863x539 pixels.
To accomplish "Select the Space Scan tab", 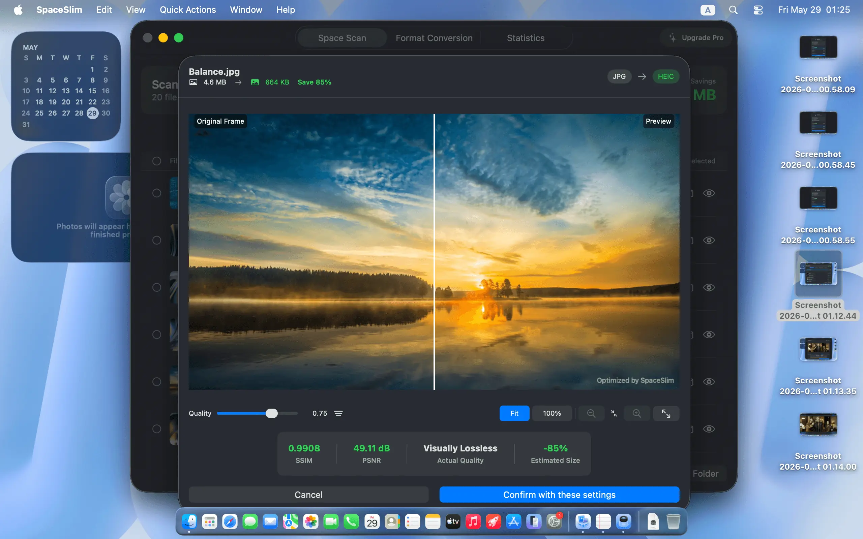I will coord(342,38).
